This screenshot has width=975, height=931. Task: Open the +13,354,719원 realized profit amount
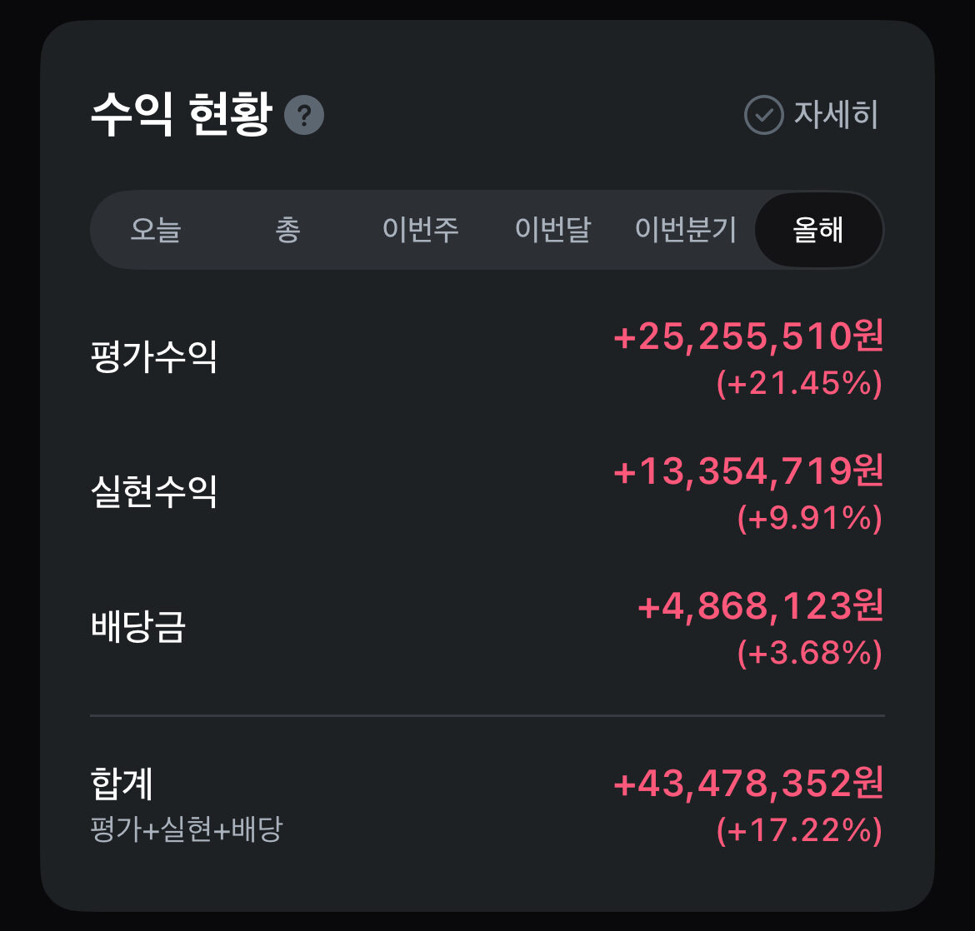[747, 471]
